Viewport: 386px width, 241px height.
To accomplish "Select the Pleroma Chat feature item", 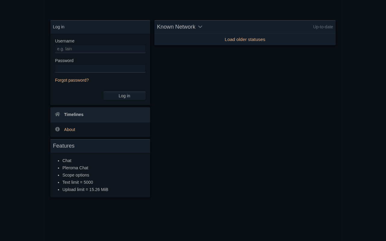I will 75,168.
